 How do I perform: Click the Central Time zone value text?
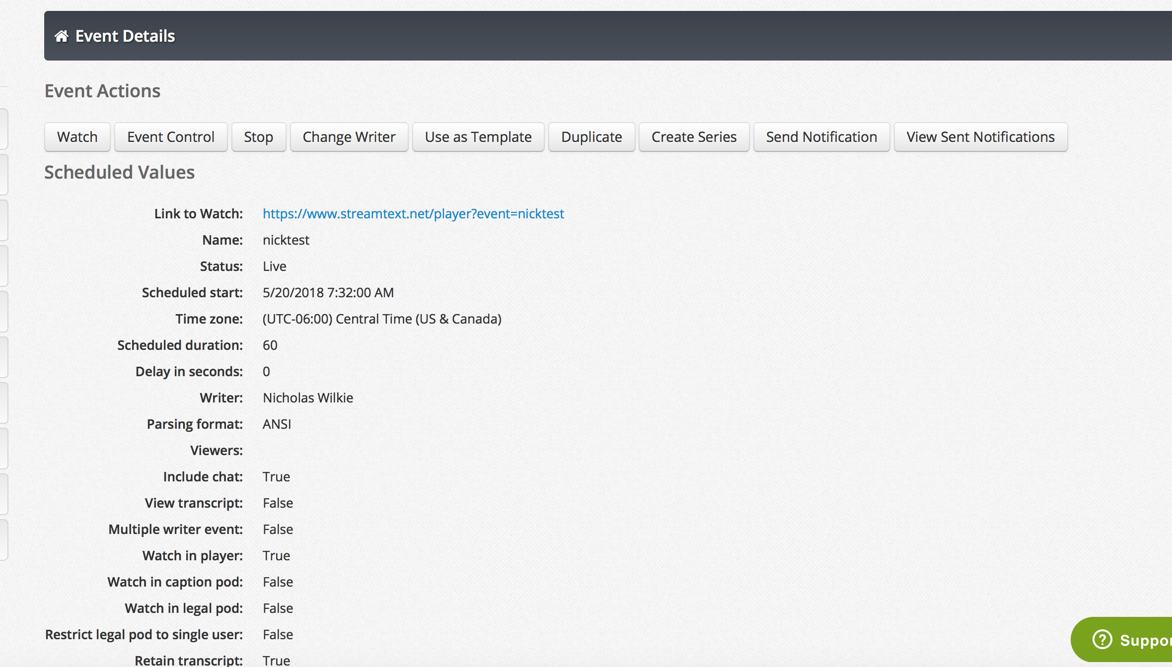(381, 319)
